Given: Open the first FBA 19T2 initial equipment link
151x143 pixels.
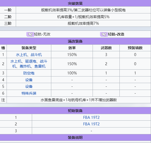Looking at the screenshot, I should click(91, 118).
